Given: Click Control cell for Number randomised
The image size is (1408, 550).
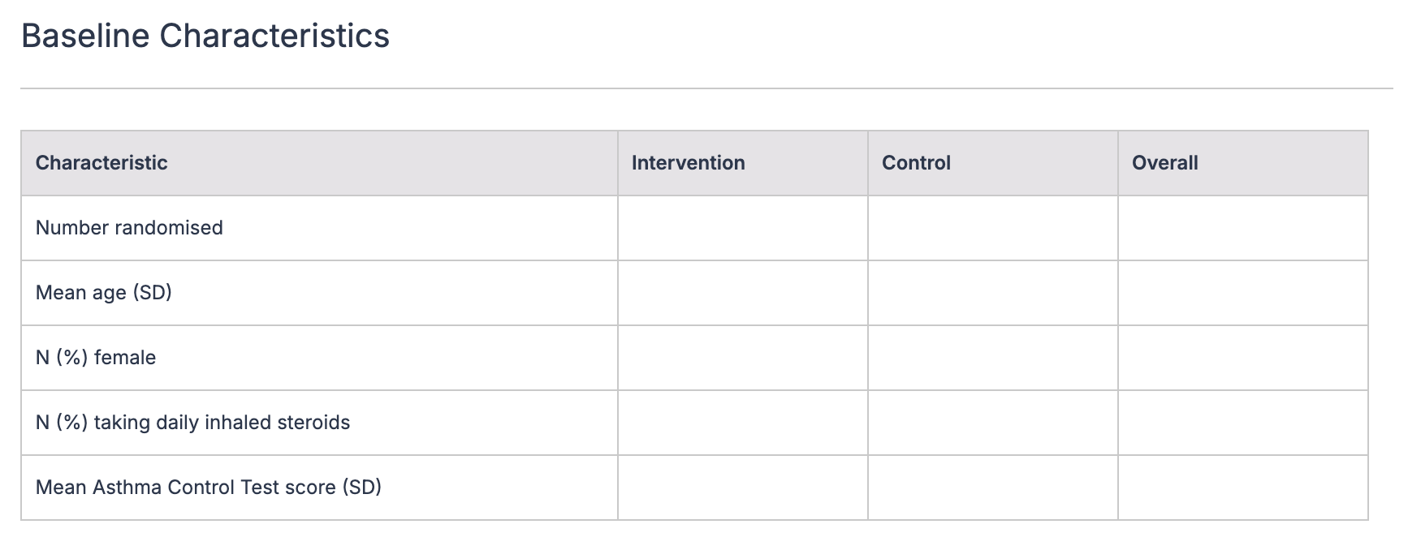Looking at the screenshot, I should click(x=992, y=228).
